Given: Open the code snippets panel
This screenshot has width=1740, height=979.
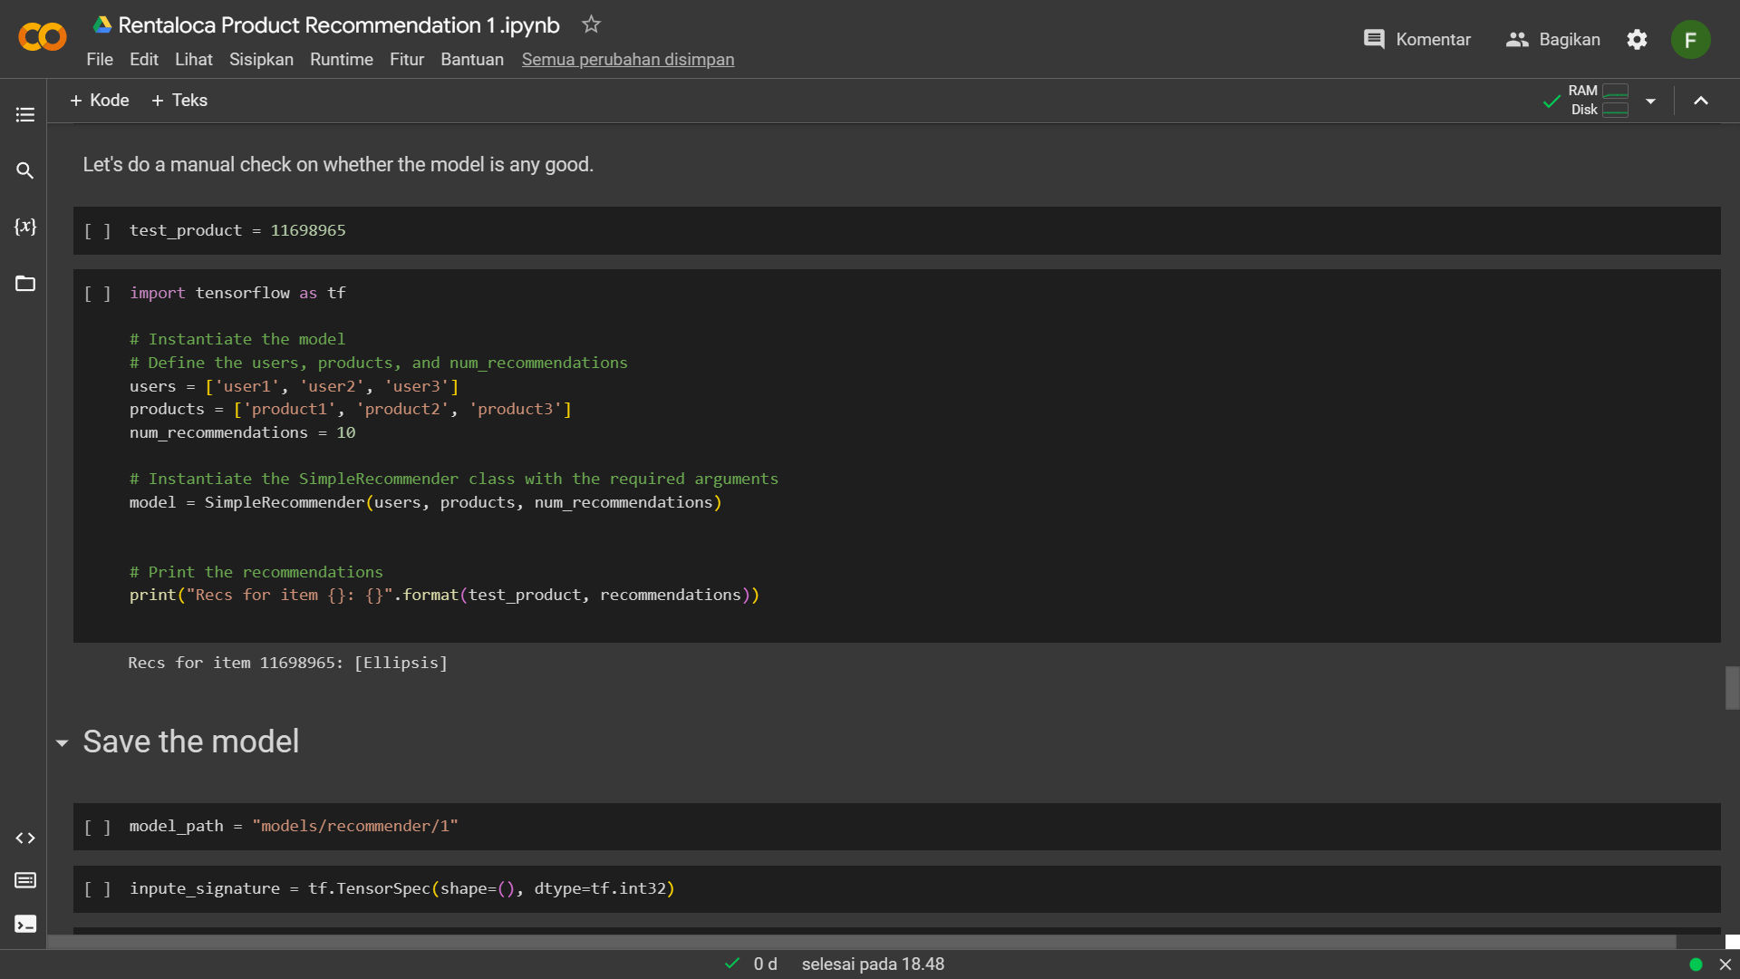Looking at the screenshot, I should click(x=24, y=838).
